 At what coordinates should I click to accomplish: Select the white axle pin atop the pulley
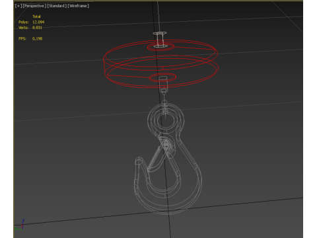coord(160,40)
